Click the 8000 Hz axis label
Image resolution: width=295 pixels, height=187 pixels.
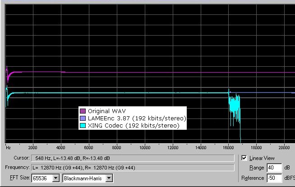click(117, 147)
